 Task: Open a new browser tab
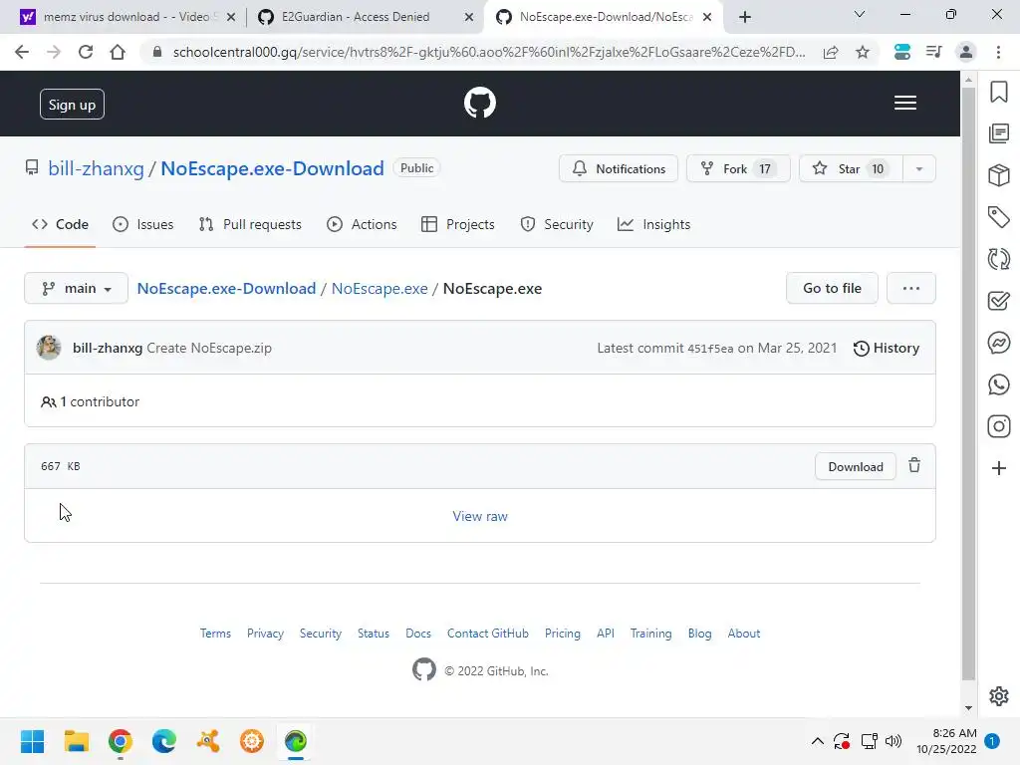pos(745,17)
